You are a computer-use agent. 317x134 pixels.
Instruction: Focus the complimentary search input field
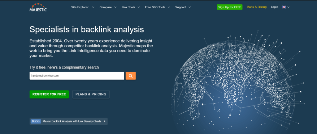77,76
